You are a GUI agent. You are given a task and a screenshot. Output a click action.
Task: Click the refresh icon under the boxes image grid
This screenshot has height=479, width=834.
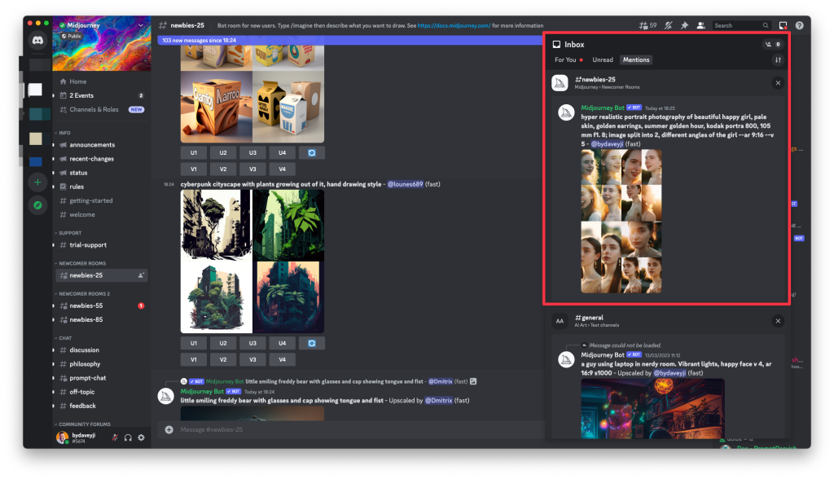point(312,153)
